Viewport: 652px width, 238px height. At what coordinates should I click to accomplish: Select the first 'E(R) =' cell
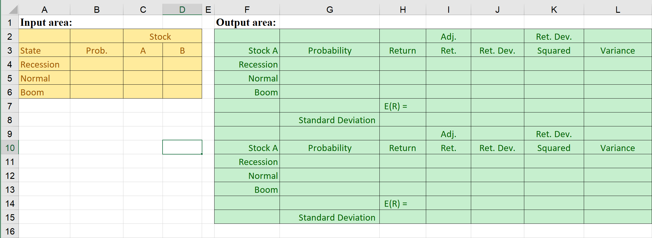coord(403,106)
